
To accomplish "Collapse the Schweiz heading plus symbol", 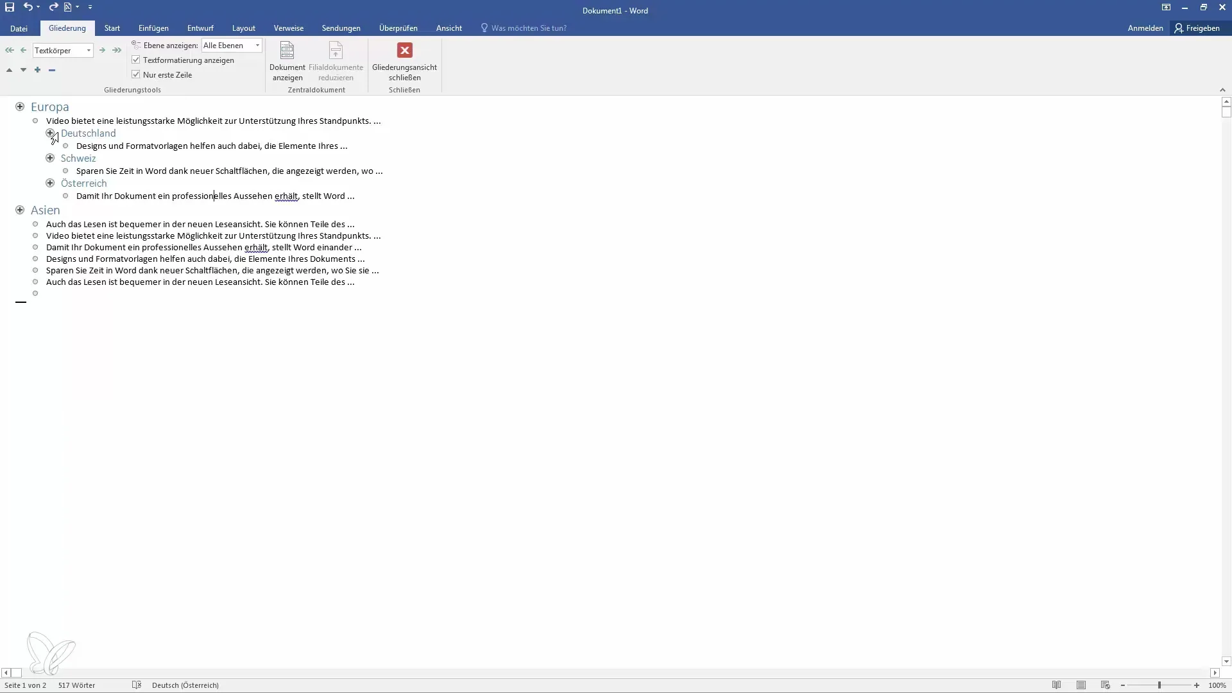I will pyautogui.click(x=50, y=158).
